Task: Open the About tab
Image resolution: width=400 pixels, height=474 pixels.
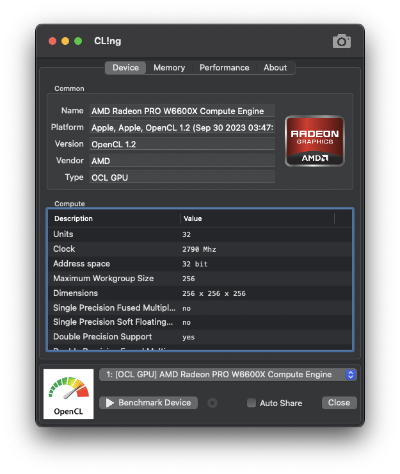Action: coord(275,68)
